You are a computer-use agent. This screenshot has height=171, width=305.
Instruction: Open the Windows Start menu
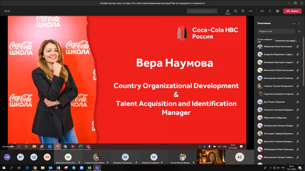click(4, 168)
